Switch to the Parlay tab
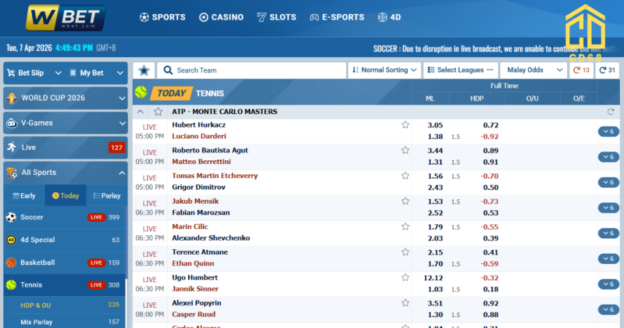 click(107, 196)
